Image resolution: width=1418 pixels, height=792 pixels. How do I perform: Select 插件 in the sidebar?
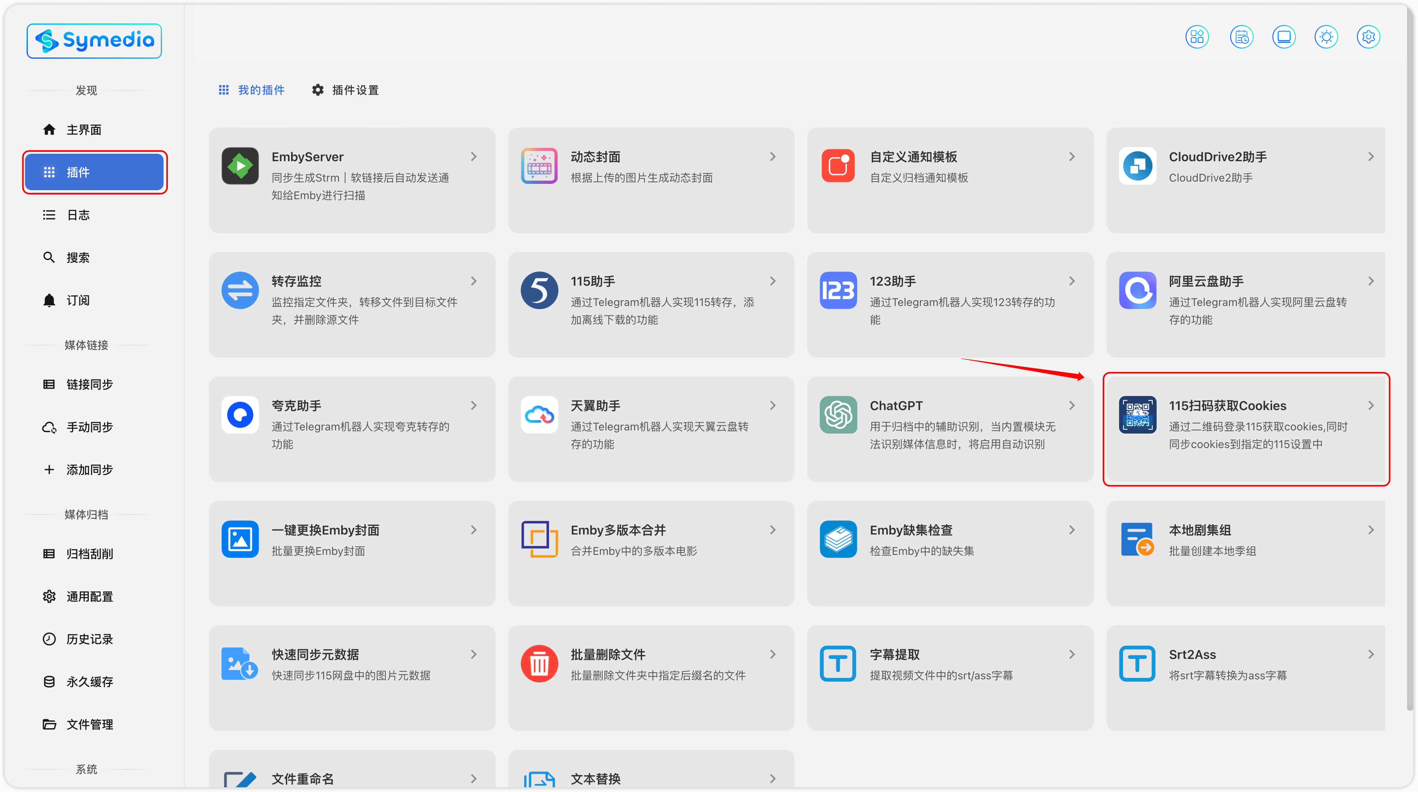pyautogui.click(x=95, y=172)
